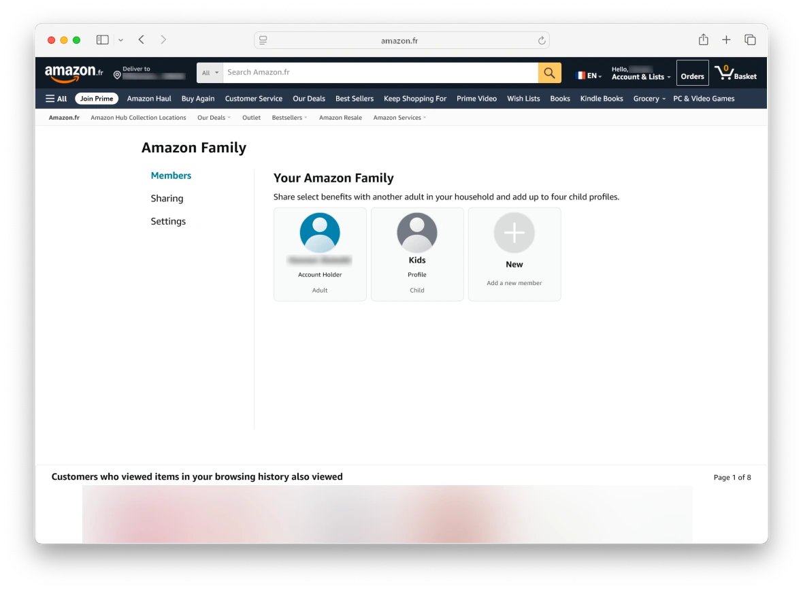This screenshot has width=803, height=590.
Task: Open Best Sellers in the nav bar
Action: tap(355, 98)
